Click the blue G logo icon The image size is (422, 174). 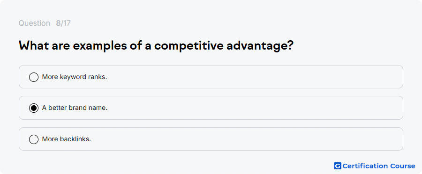[338, 166]
